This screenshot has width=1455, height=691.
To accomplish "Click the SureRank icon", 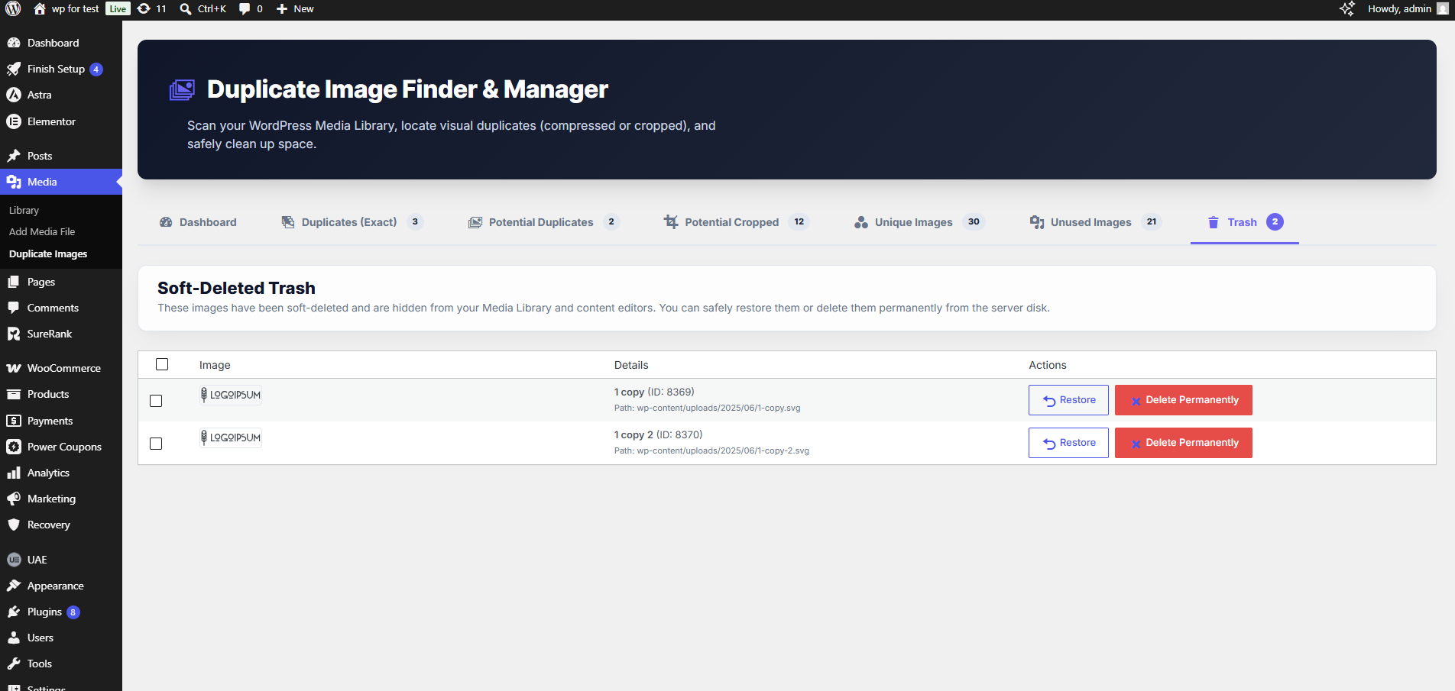I will [x=14, y=334].
